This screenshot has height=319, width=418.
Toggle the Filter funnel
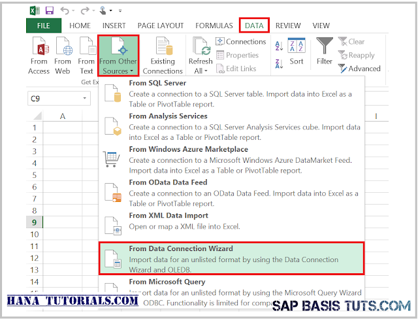pyautogui.click(x=325, y=51)
